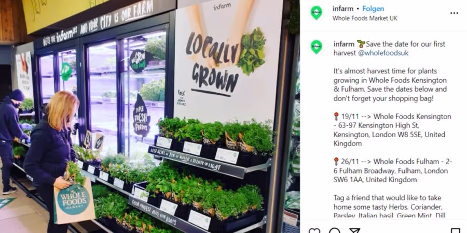
Task: Open the Whole Foods Market UK location
Action: click(x=365, y=18)
